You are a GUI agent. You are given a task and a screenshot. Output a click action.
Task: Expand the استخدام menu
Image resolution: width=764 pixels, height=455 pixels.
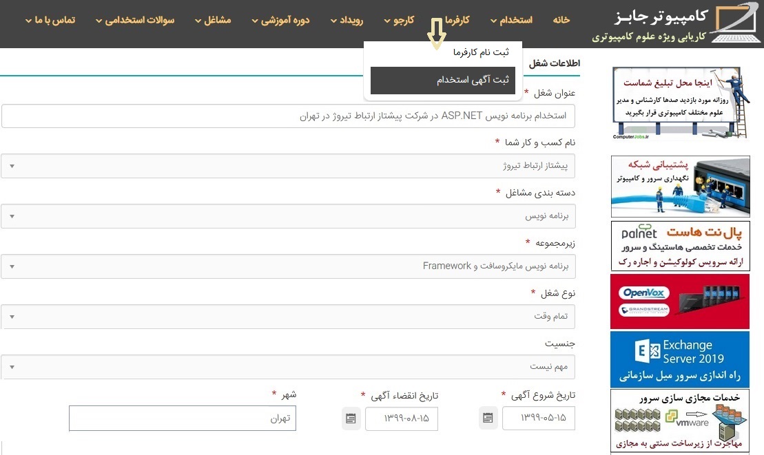pyautogui.click(x=511, y=20)
